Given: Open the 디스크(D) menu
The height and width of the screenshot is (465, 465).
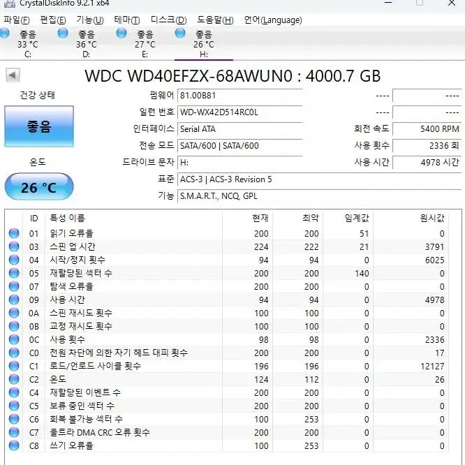Looking at the screenshot, I should pyautogui.click(x=169, y=20).
